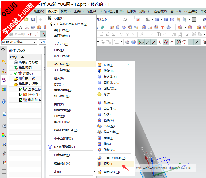Click the Boss (凸台) feature icon

pos(100,109)
